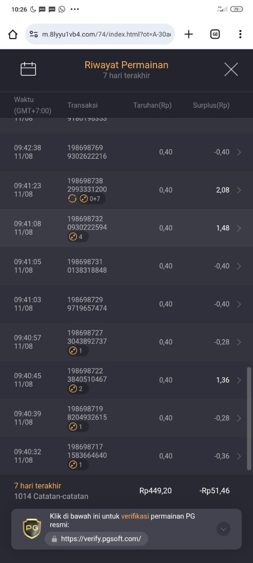This screenshot has height=563, width=253.
Task: Open a new browser tab with plus
Action: pyautogui.click(x=188, y=34)
